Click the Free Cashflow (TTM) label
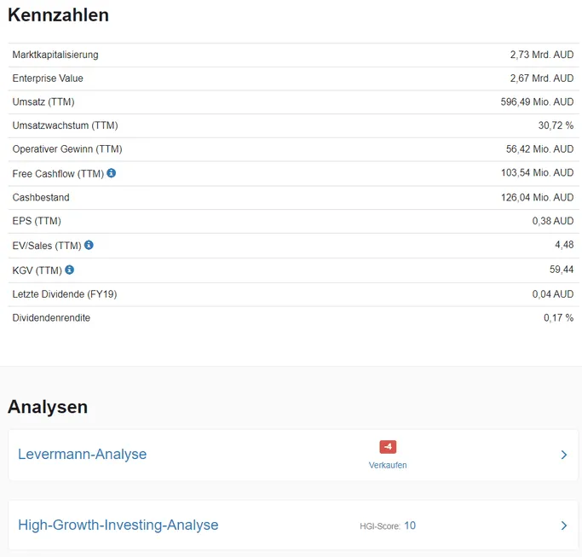Screen dimensions: 582x557 click(58, 173)
